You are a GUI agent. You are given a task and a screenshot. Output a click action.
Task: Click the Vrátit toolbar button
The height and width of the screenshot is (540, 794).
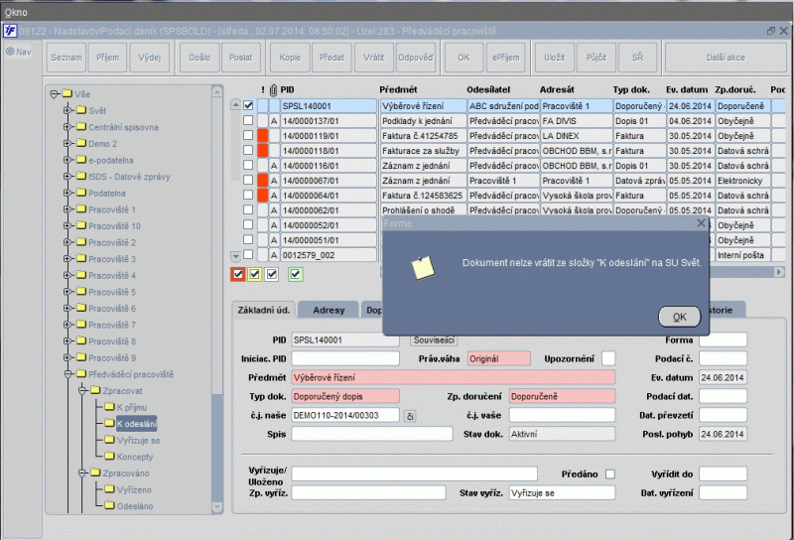(x=374, y=58)
